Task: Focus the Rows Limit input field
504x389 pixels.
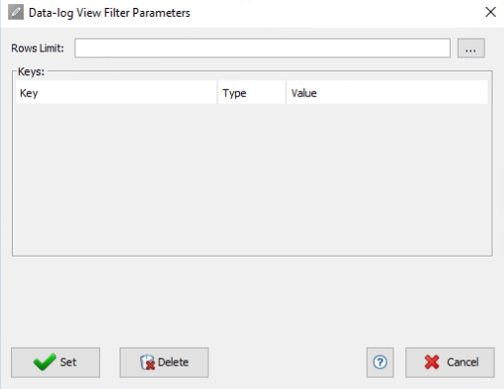Action: click(262, 48)
